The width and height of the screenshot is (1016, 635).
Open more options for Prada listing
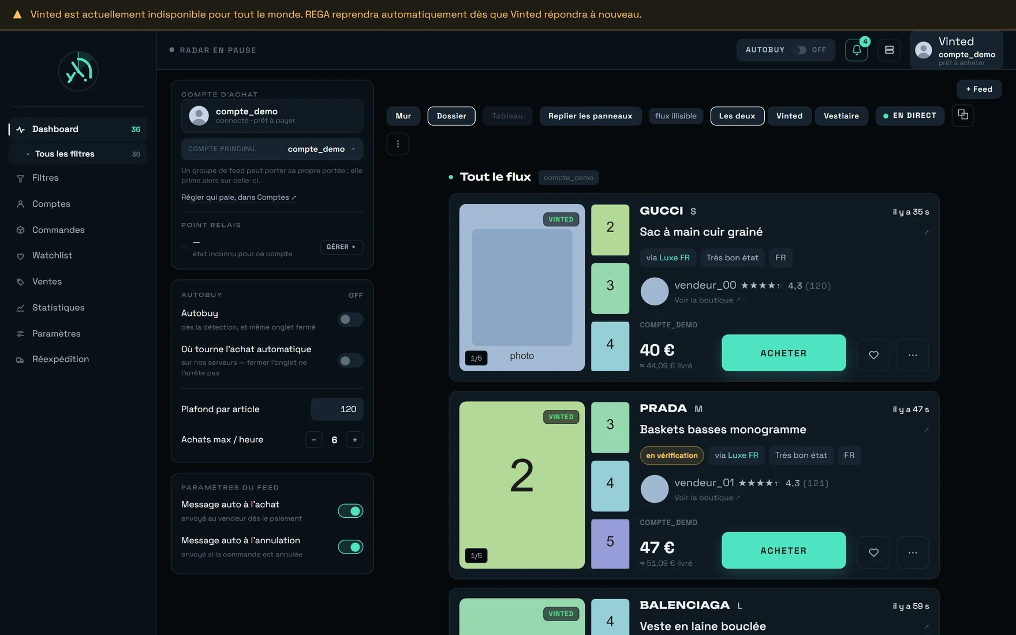click(913, 552)
